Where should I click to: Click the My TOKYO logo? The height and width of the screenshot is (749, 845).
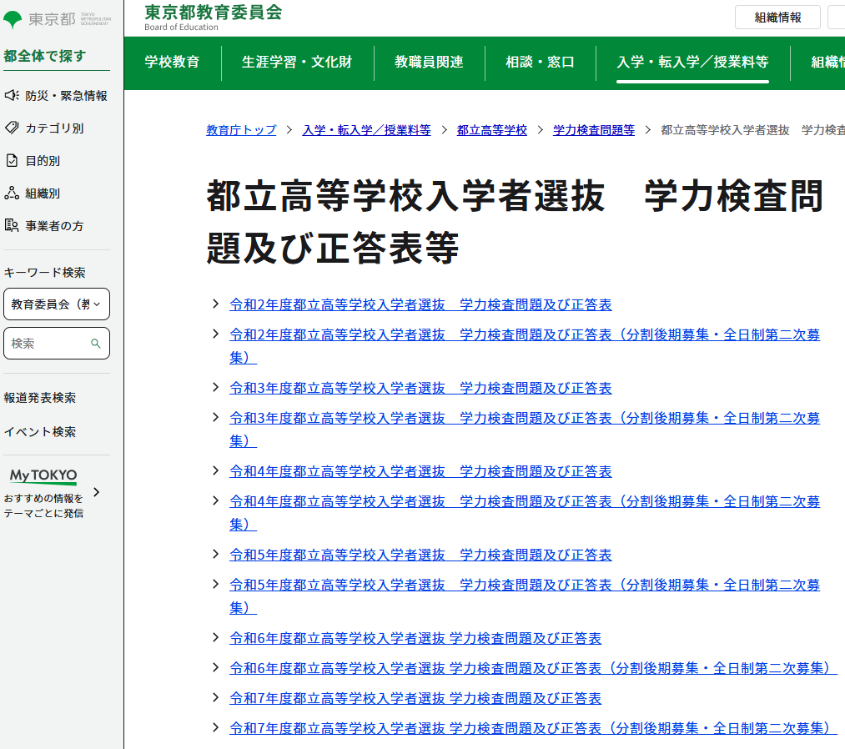43,476
